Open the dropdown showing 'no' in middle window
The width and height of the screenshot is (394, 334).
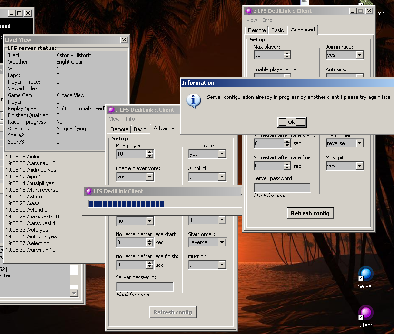(x=149, y=221)
